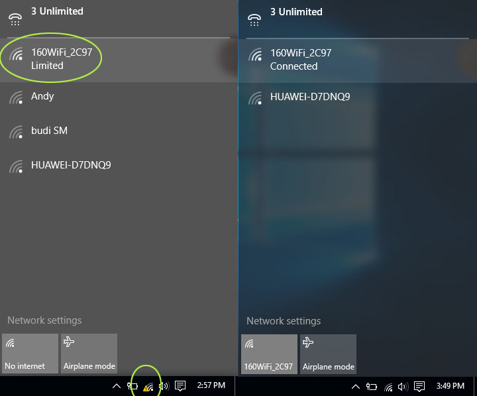477x396 pixels.
Task: Click the right battery power icon
Action: click(x=372, y=387)
